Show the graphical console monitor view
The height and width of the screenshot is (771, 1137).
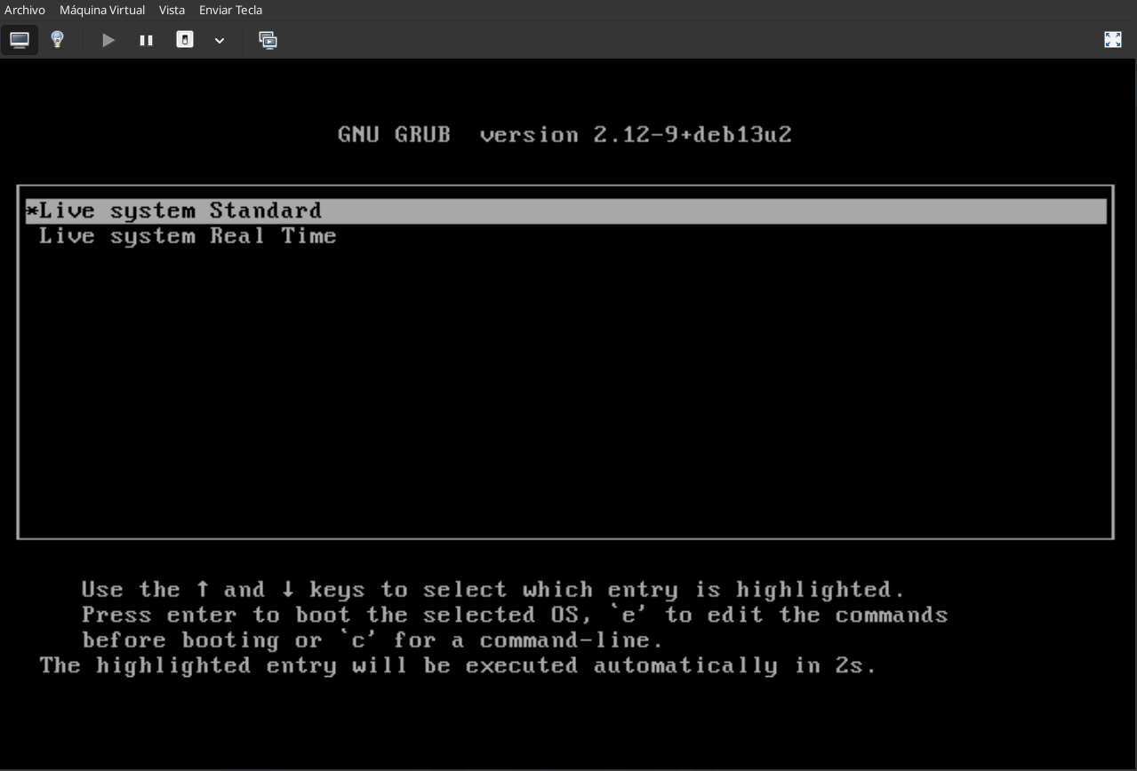pyautogui.click(x=20, y=40)
